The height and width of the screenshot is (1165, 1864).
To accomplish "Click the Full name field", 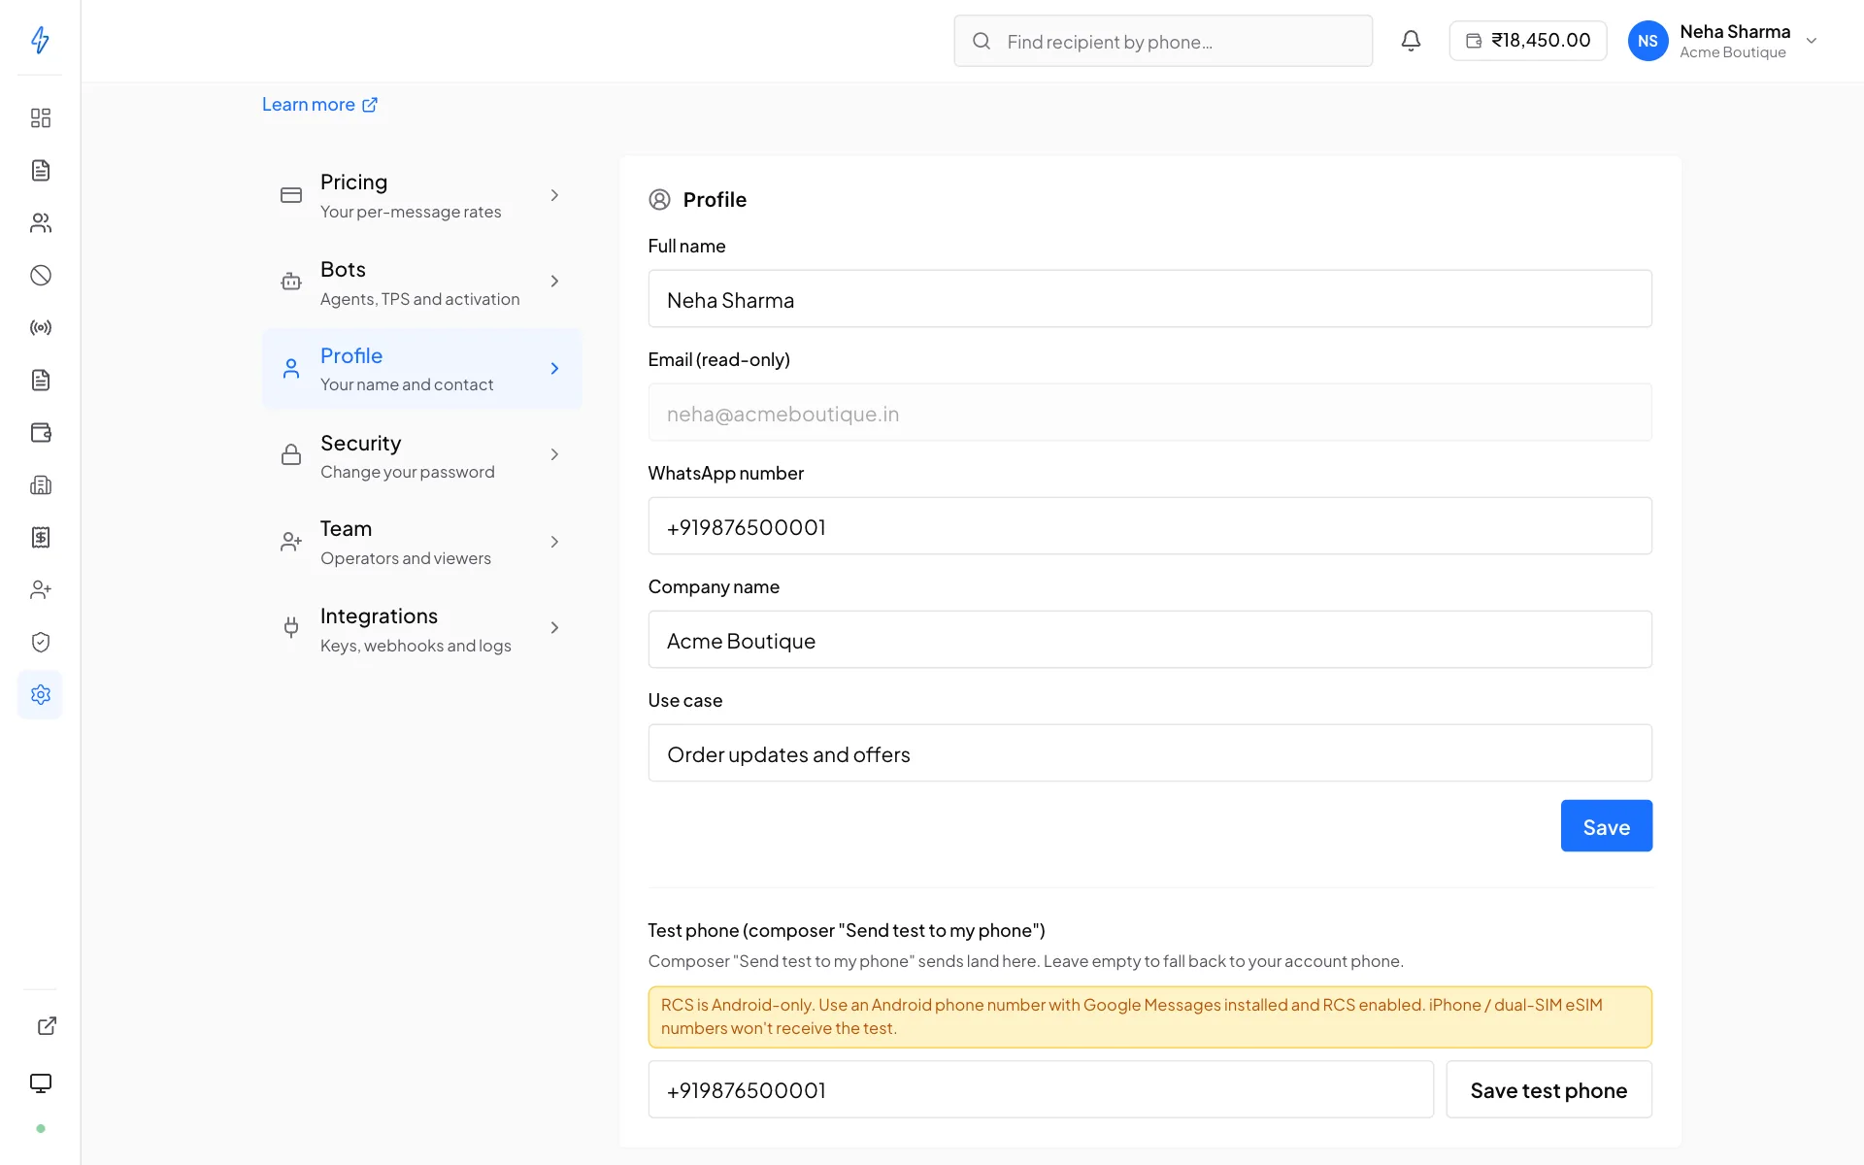I will 1149,299.
